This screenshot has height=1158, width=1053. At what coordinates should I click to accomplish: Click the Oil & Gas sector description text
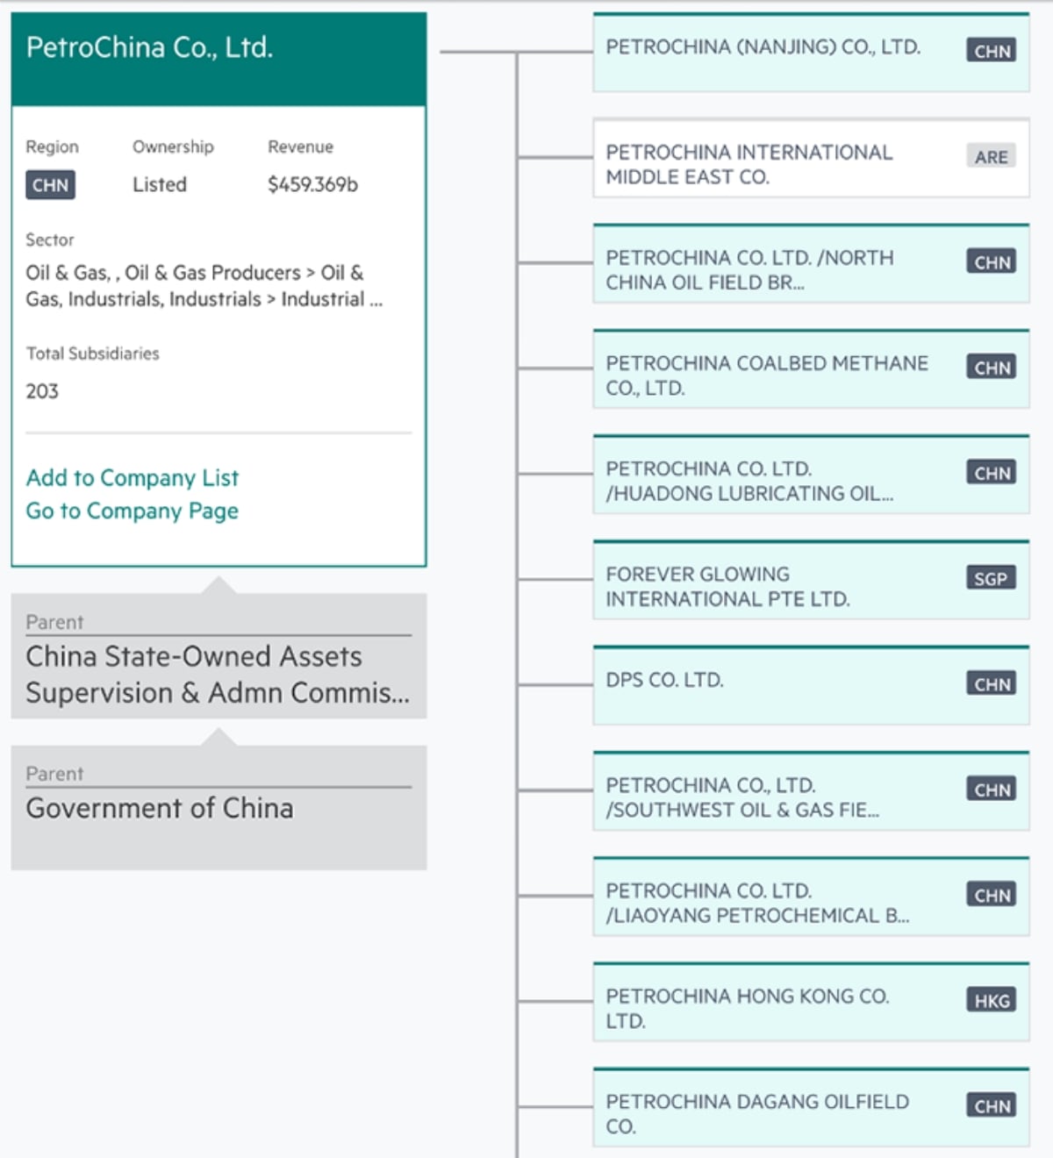click(204, 286)
